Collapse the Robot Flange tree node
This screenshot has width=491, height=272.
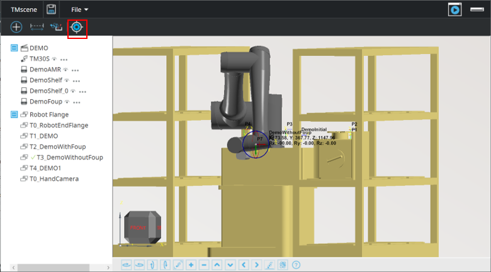pyautogui.click(x=14, y=114)
